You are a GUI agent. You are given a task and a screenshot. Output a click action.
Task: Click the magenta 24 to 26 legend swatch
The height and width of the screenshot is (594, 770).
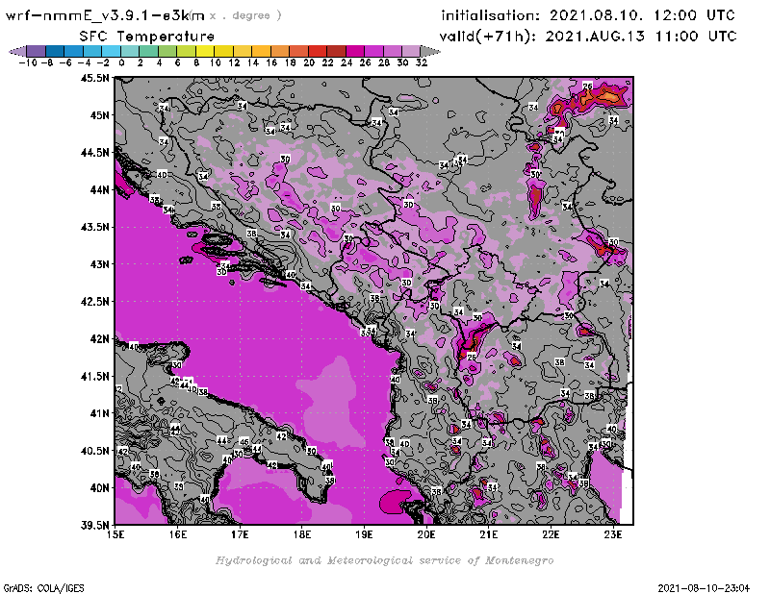pos(355,51)
